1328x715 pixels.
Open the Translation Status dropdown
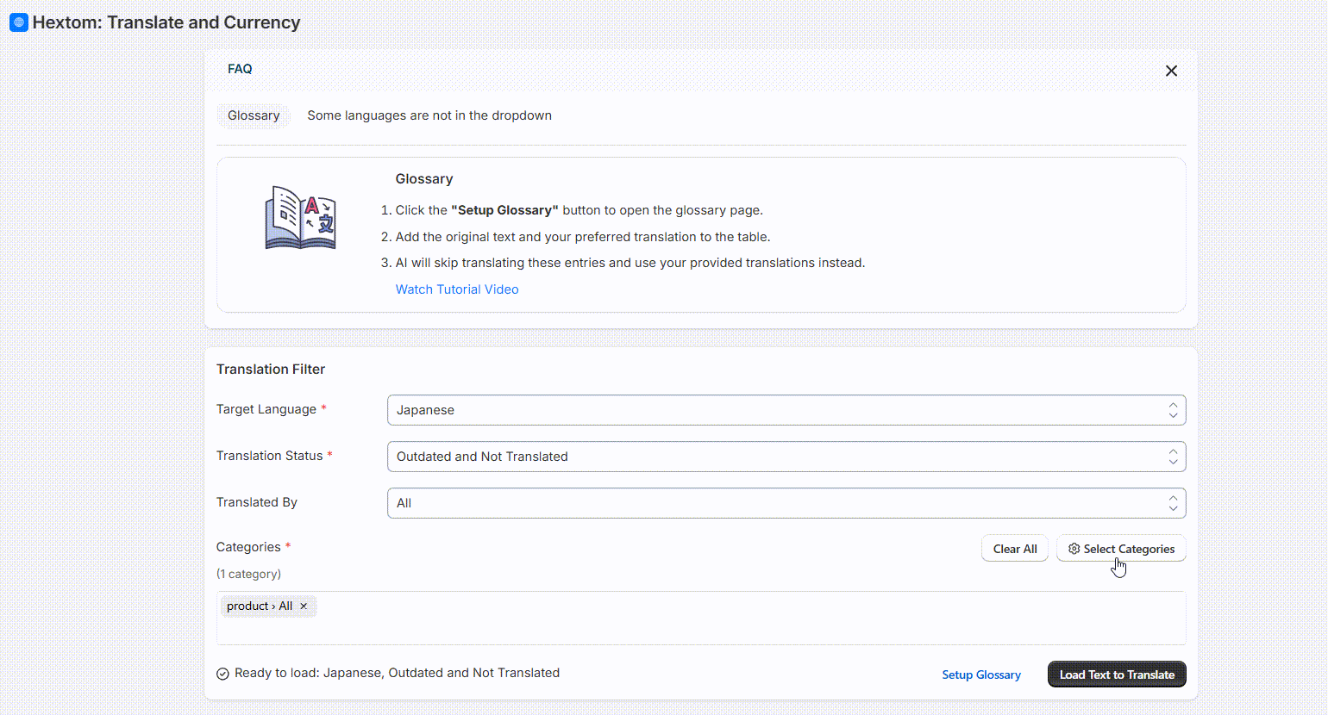(786, 457)
